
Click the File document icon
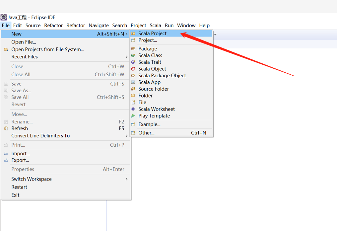click(133, 102)
